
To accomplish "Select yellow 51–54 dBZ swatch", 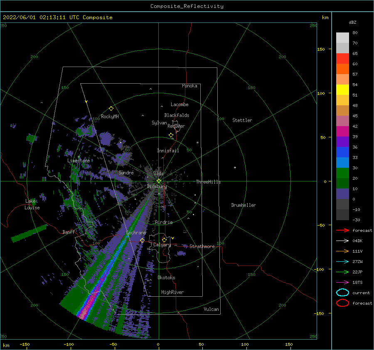I will [x=342, y=89].
